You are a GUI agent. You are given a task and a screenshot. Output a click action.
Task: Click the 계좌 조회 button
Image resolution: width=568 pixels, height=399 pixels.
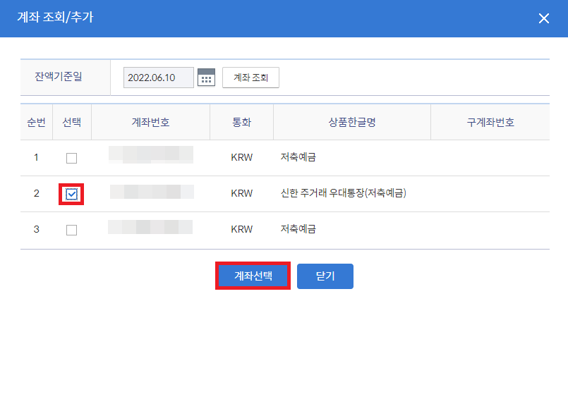pos(250,78)
